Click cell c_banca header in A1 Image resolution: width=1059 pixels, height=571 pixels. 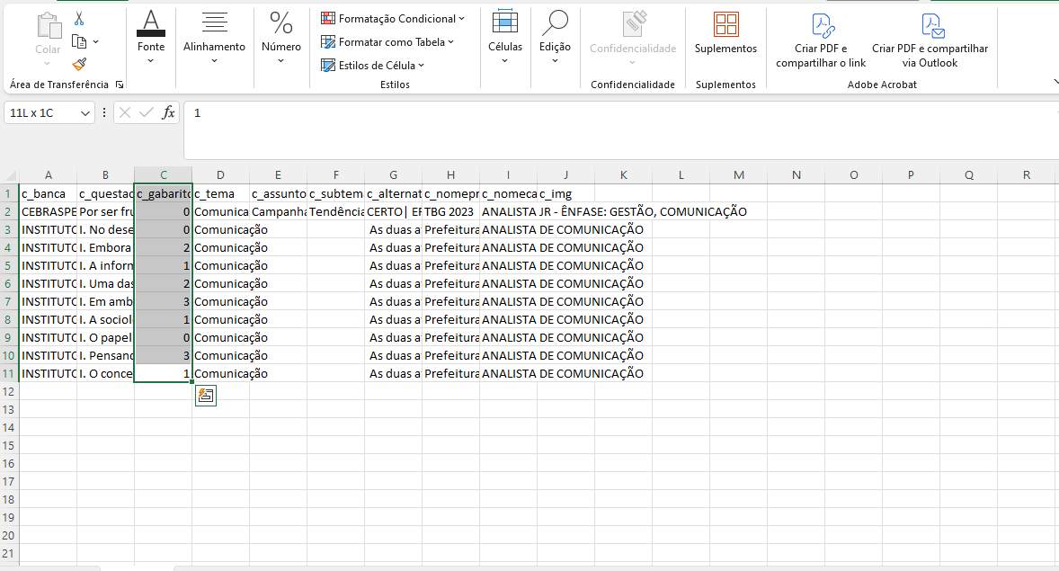coord(48,194)
